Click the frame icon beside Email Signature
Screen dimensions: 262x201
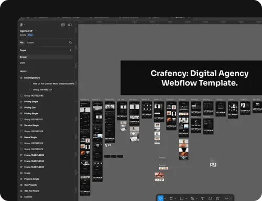coord(21,78)
